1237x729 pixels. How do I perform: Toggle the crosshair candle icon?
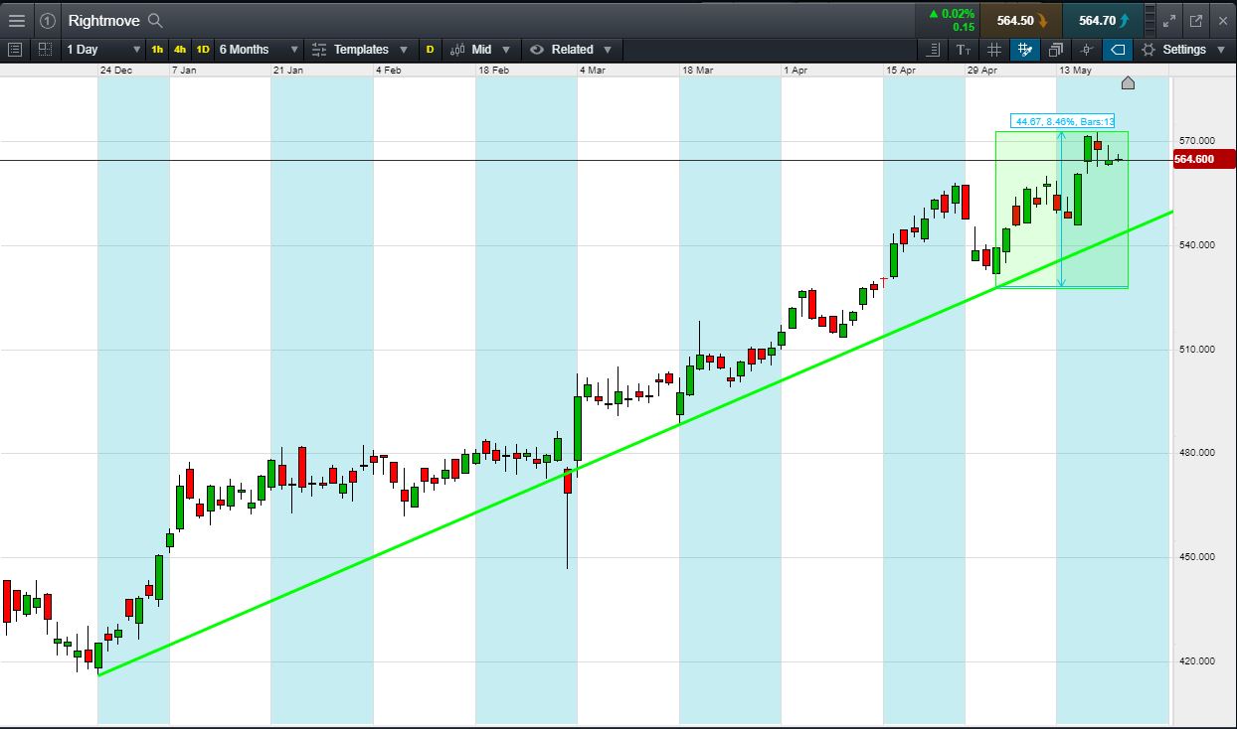tap(1087, 49)
